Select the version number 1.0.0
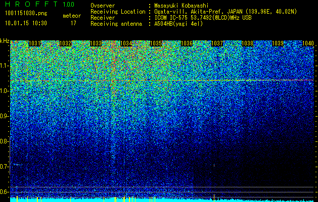 click(69, 5)
